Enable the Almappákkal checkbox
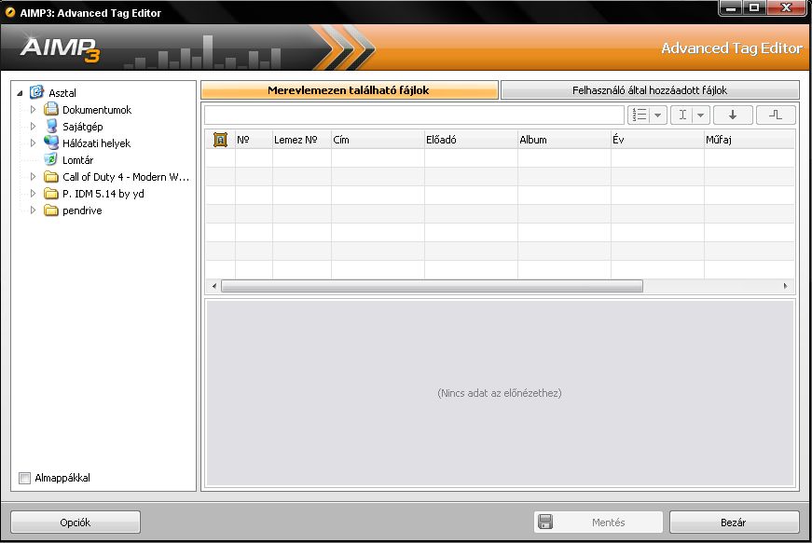 click(x=25, y=479)
